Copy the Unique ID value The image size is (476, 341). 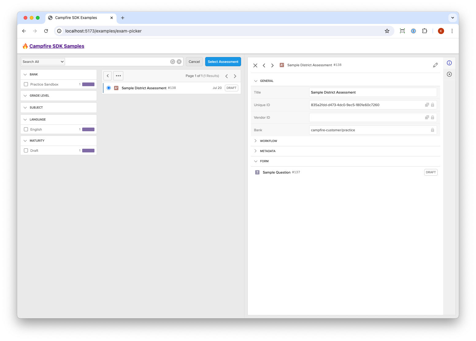[x=427, y=105]
